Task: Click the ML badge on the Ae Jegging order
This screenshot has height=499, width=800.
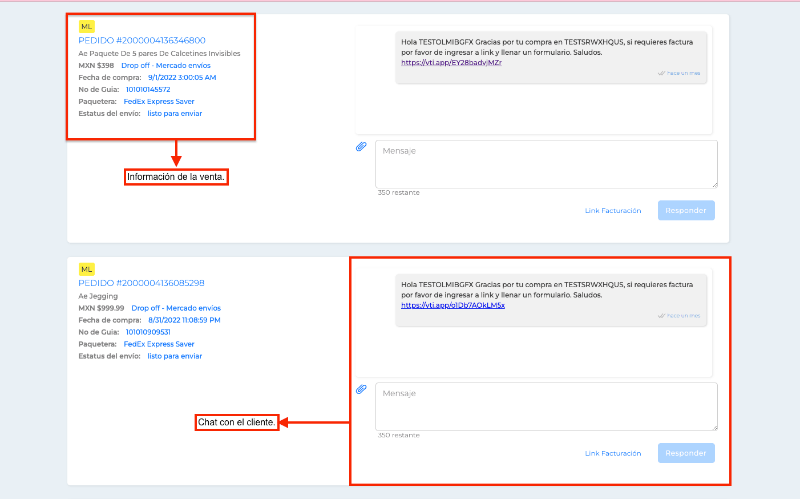Action: tap(87, 269)
